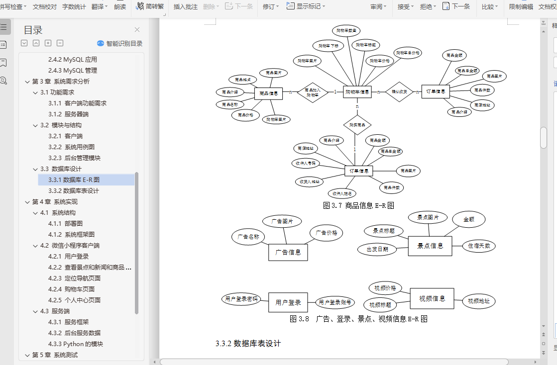Click the boxed minus icon under 目录
557x365 pixels.
(60, 43)
